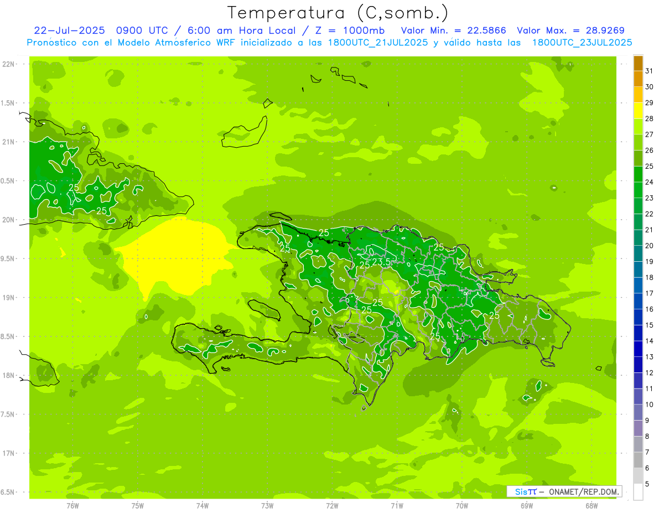Image resolution: width=664 pixels, height=513 pixels.
Task: Click the "68W" longitude label
Action: 592,505
